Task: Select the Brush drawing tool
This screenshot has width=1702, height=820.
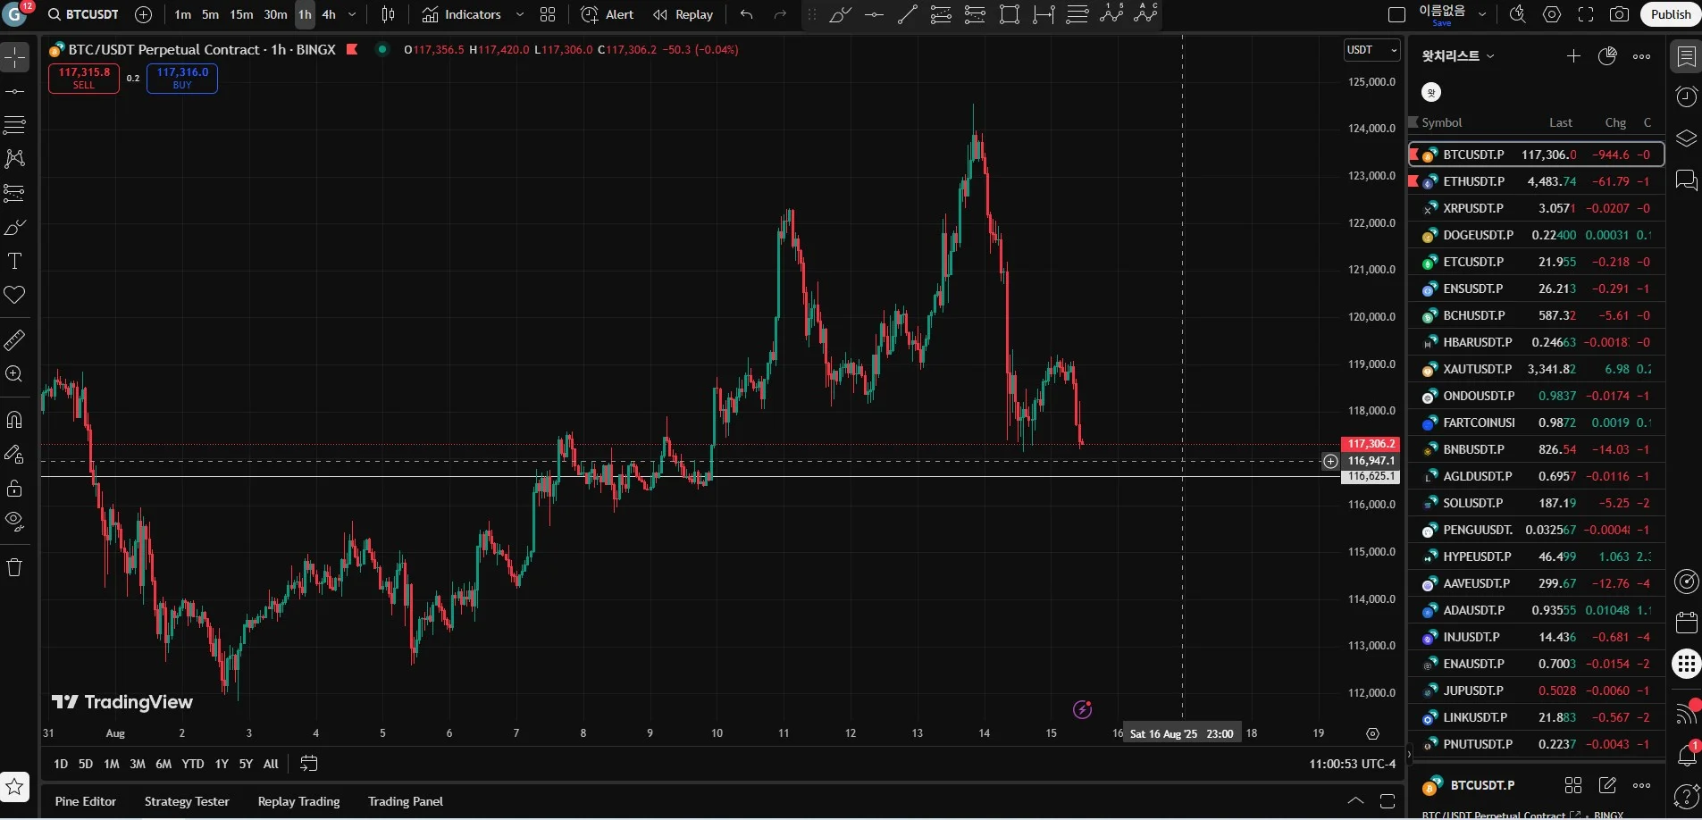Action: click(15, 228)
